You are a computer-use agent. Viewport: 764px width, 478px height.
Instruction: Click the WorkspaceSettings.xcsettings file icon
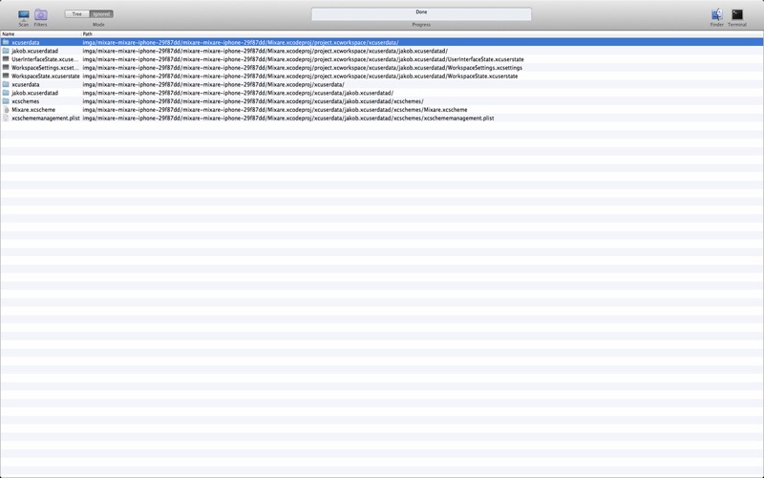(6, 67)
